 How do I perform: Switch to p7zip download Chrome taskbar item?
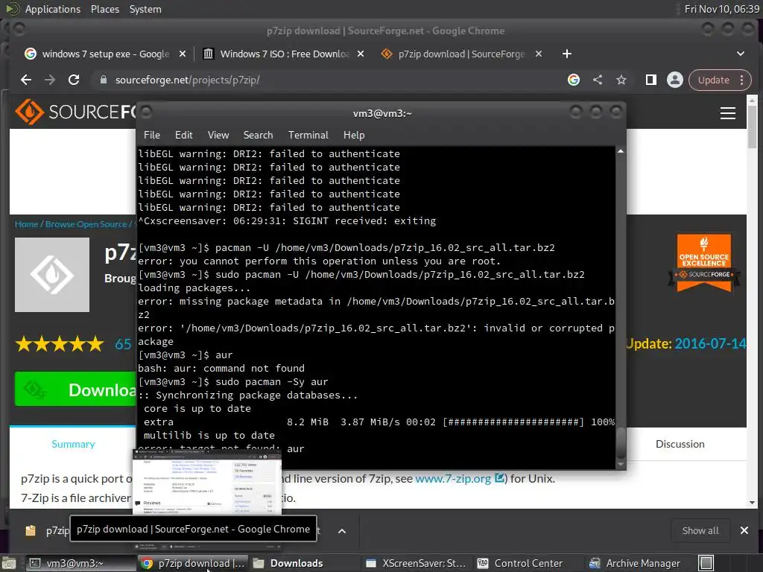193,563
